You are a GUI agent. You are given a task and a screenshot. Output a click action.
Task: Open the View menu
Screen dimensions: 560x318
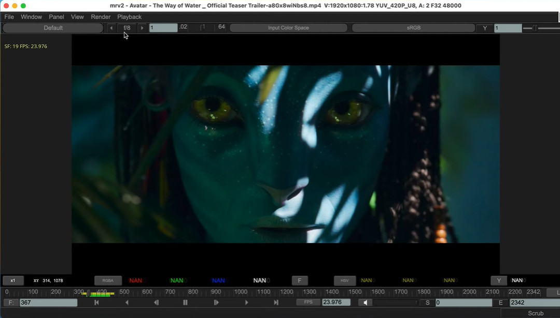coord(77,17)
